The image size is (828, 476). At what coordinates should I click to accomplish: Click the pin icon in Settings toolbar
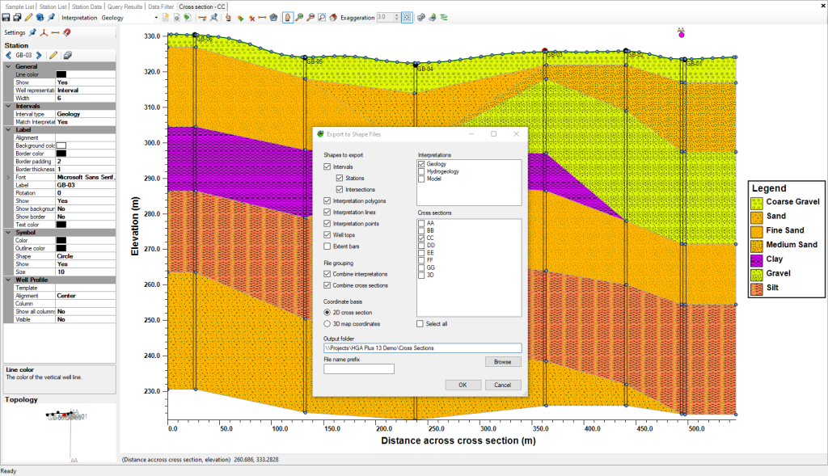(32, 33)
